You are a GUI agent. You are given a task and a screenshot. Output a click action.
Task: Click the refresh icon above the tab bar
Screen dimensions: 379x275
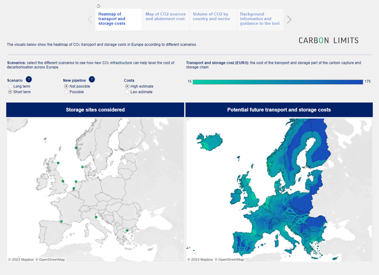point(98,6)
